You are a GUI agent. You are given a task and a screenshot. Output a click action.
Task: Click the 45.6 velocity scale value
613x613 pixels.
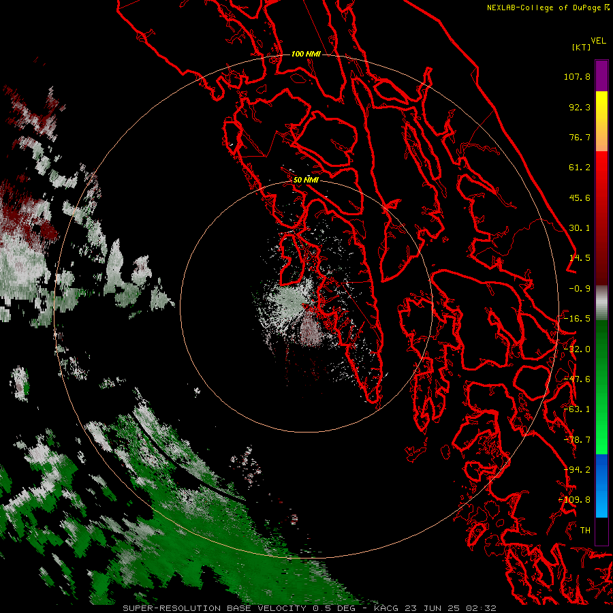580,198
